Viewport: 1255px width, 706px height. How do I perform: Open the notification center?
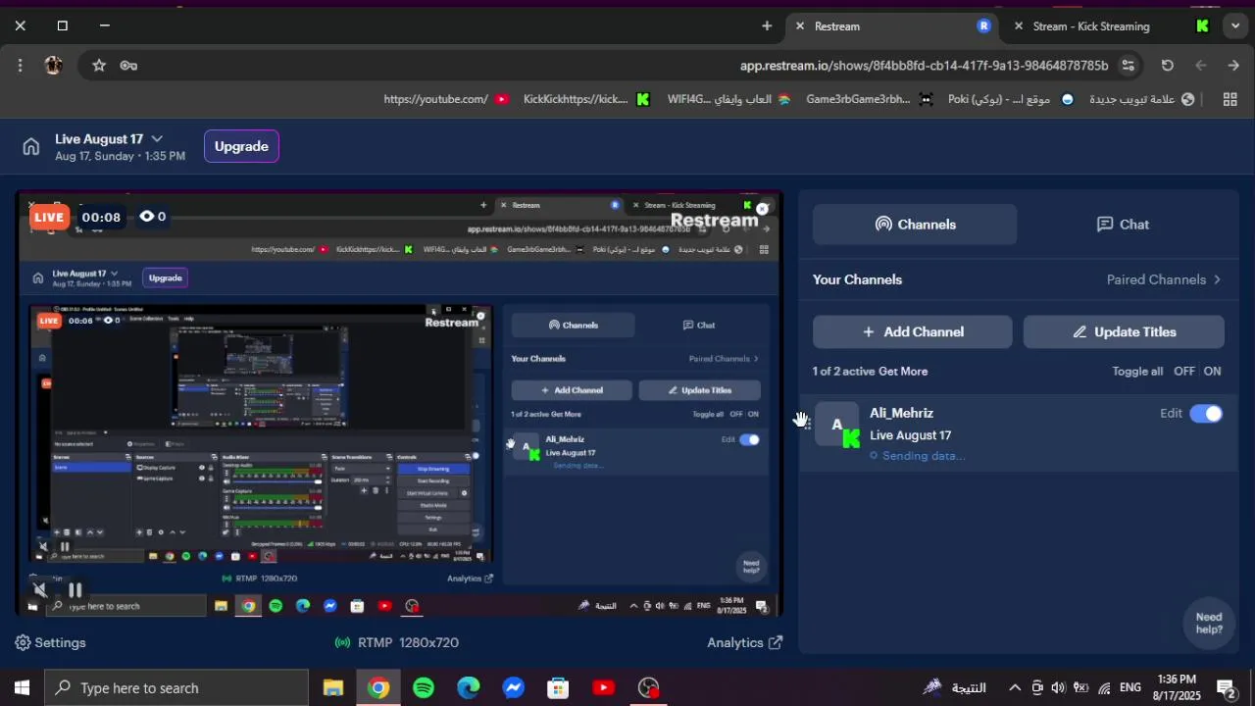click(x=1227, y=688)
